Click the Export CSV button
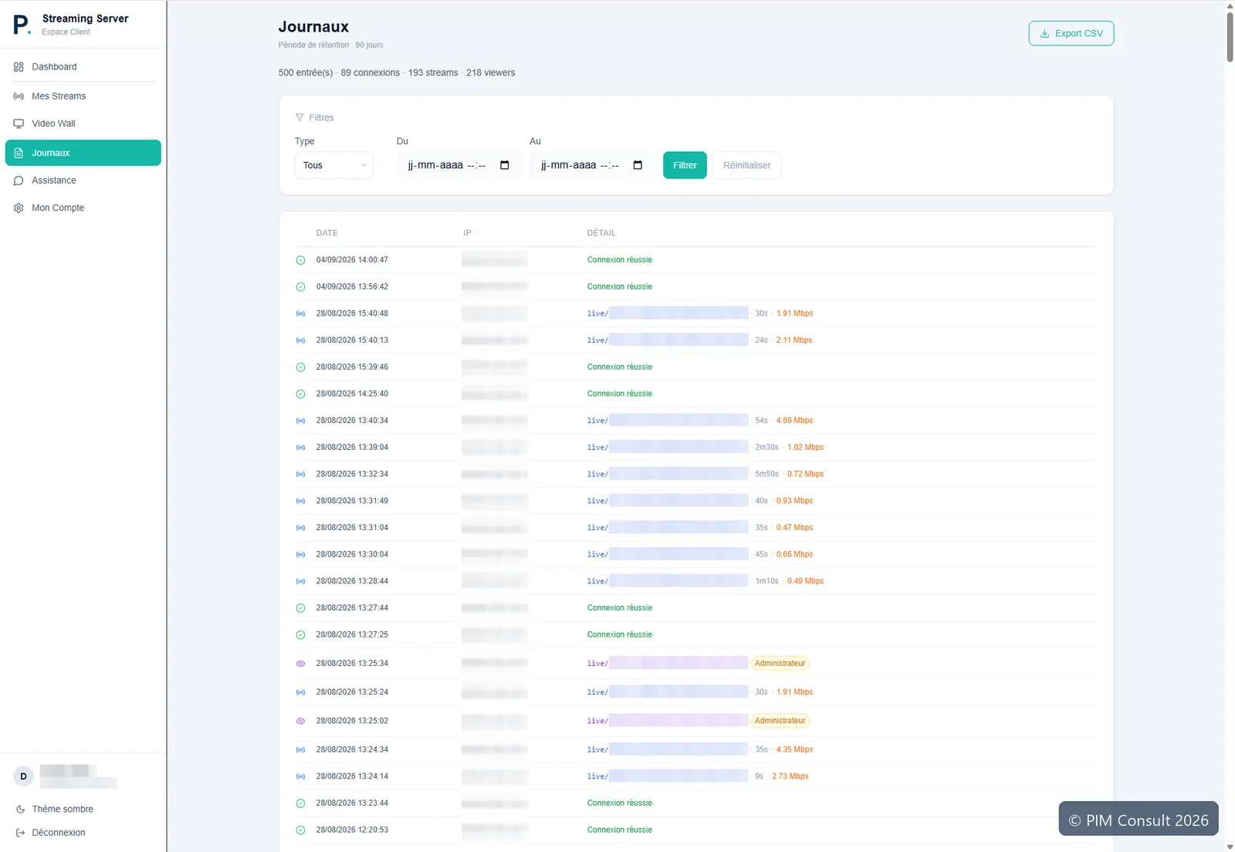 1071,33
